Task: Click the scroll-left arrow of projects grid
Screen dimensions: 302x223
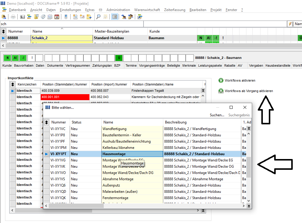Action: click(3, 46)
